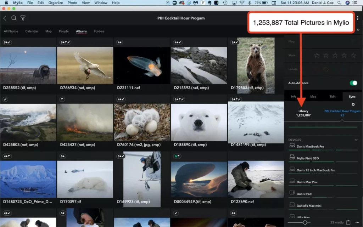Select the D00044949 ice cave sunset thumbnail

199,179
